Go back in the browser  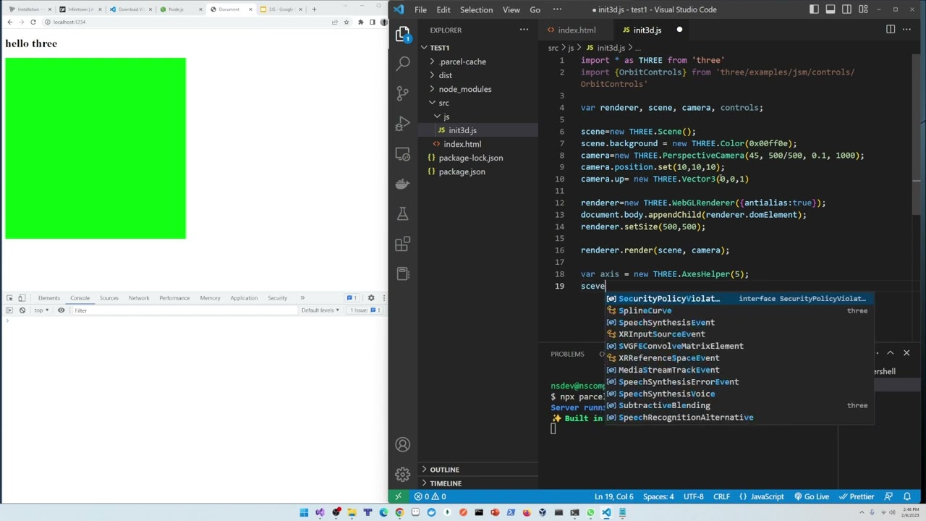click(x=9, y=22)
